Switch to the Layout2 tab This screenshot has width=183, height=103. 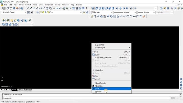point(28,90)
